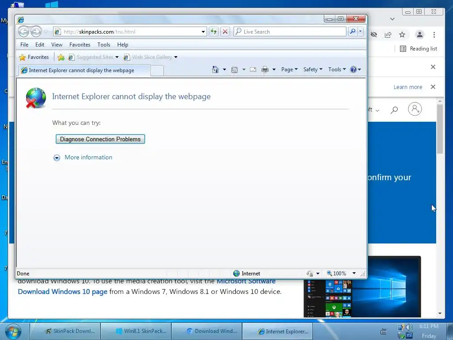Click the Home icon in command bar

click(215, 70)
